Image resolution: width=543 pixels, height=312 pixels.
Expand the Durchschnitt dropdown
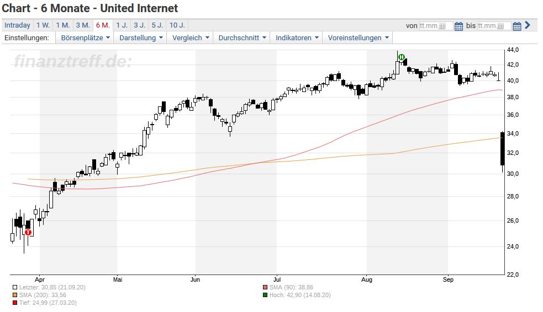click(242, 37)
